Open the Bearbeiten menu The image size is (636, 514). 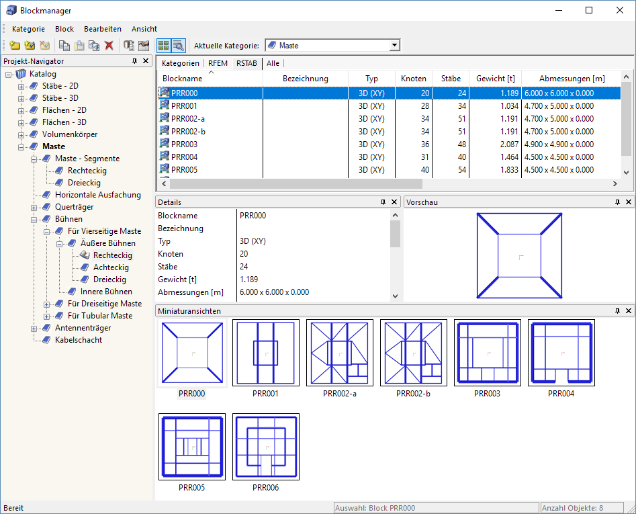[103, 29]
